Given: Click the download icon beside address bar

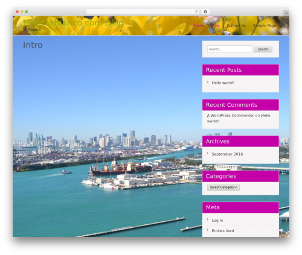Looking at the screenshot, I should (x=205, y=11).
